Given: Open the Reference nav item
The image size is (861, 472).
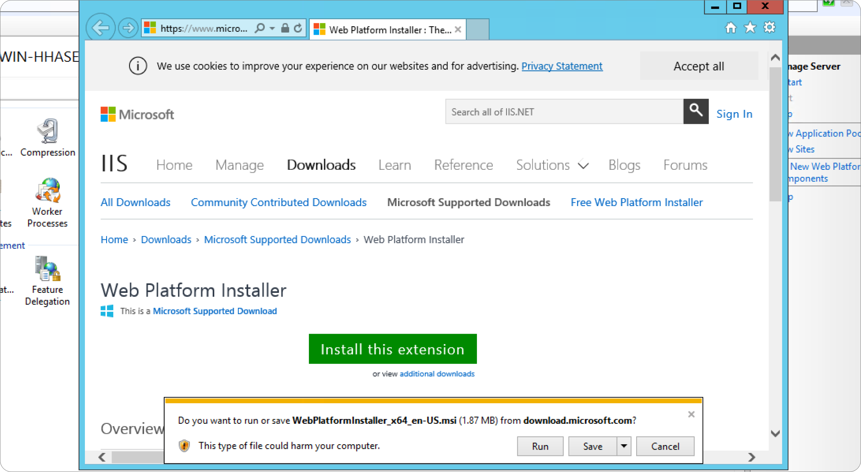Looking at the screenshot, I should click(463, 165).
